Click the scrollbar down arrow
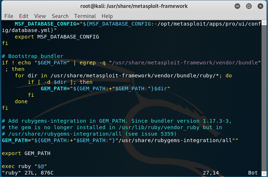Screen dimensions: 268x177 [x=264, y=174]
